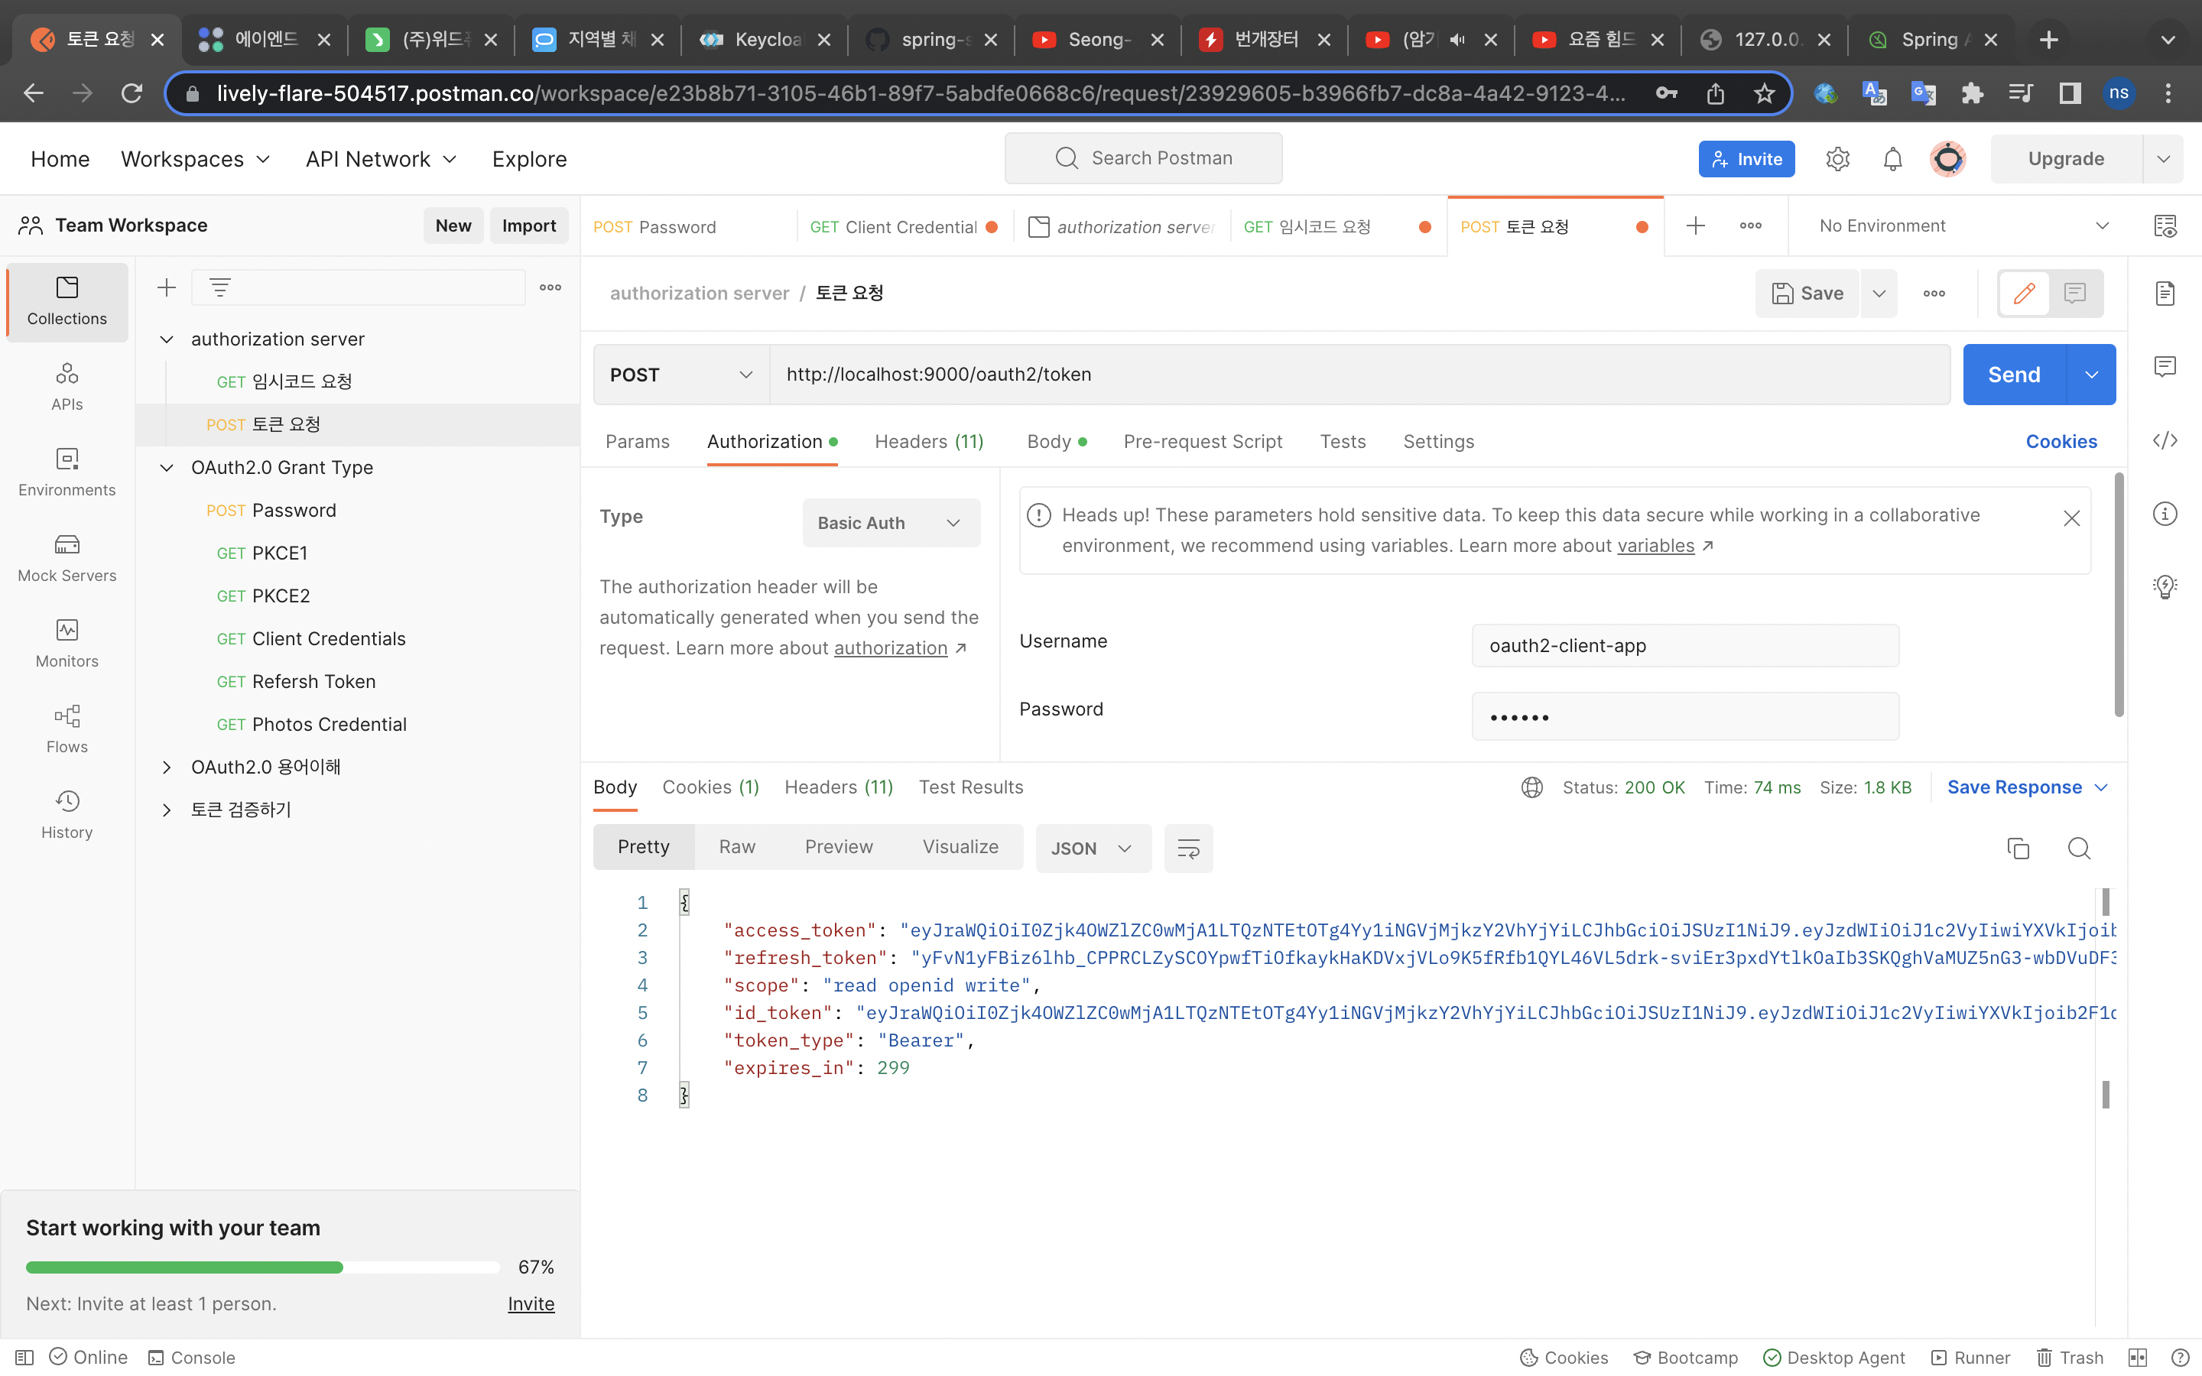Open related requests lightbulb icon

coord(2165,587)
